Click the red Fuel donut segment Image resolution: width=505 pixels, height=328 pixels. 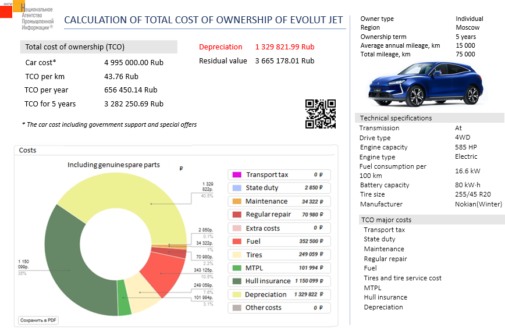point(163,273)
